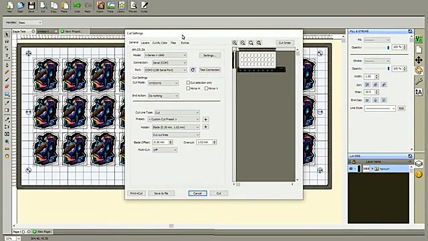
Task: Open the Holder dropdown showing Blade
Action: (176, 127)
